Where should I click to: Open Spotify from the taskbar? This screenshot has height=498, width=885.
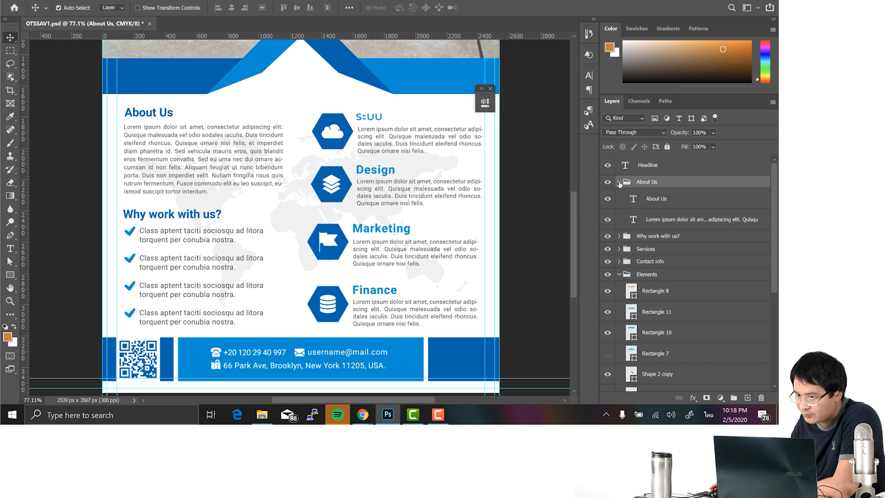click(337, 415)
